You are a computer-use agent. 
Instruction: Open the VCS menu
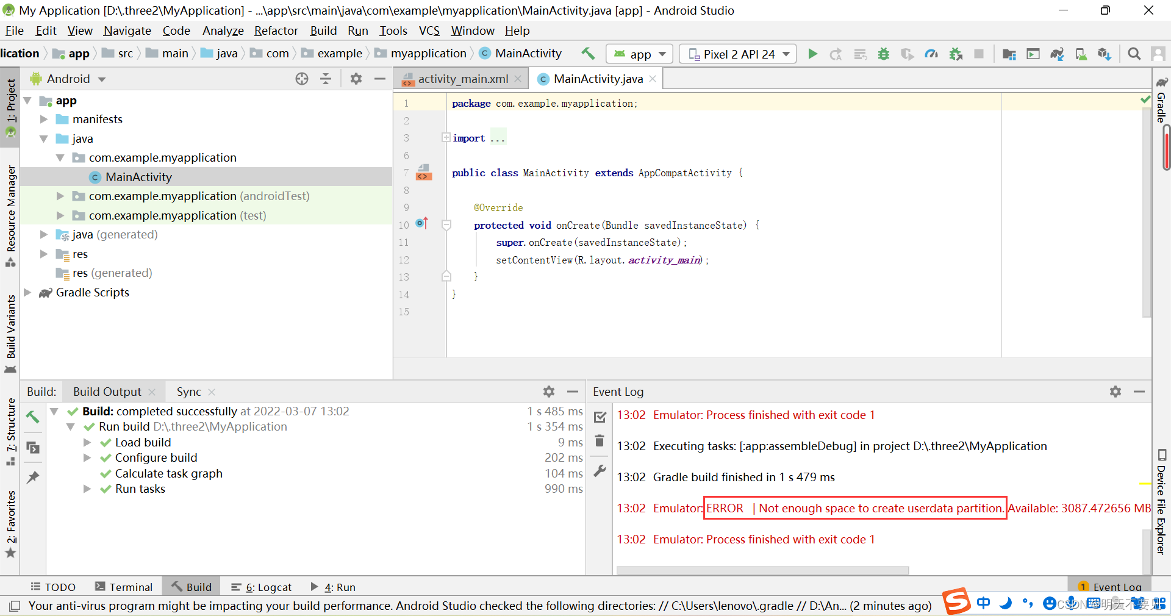tap(429, 30)
